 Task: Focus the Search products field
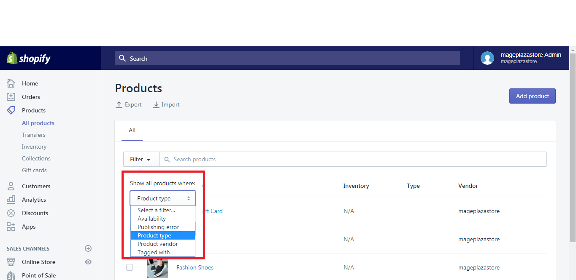tap(353, 159)
